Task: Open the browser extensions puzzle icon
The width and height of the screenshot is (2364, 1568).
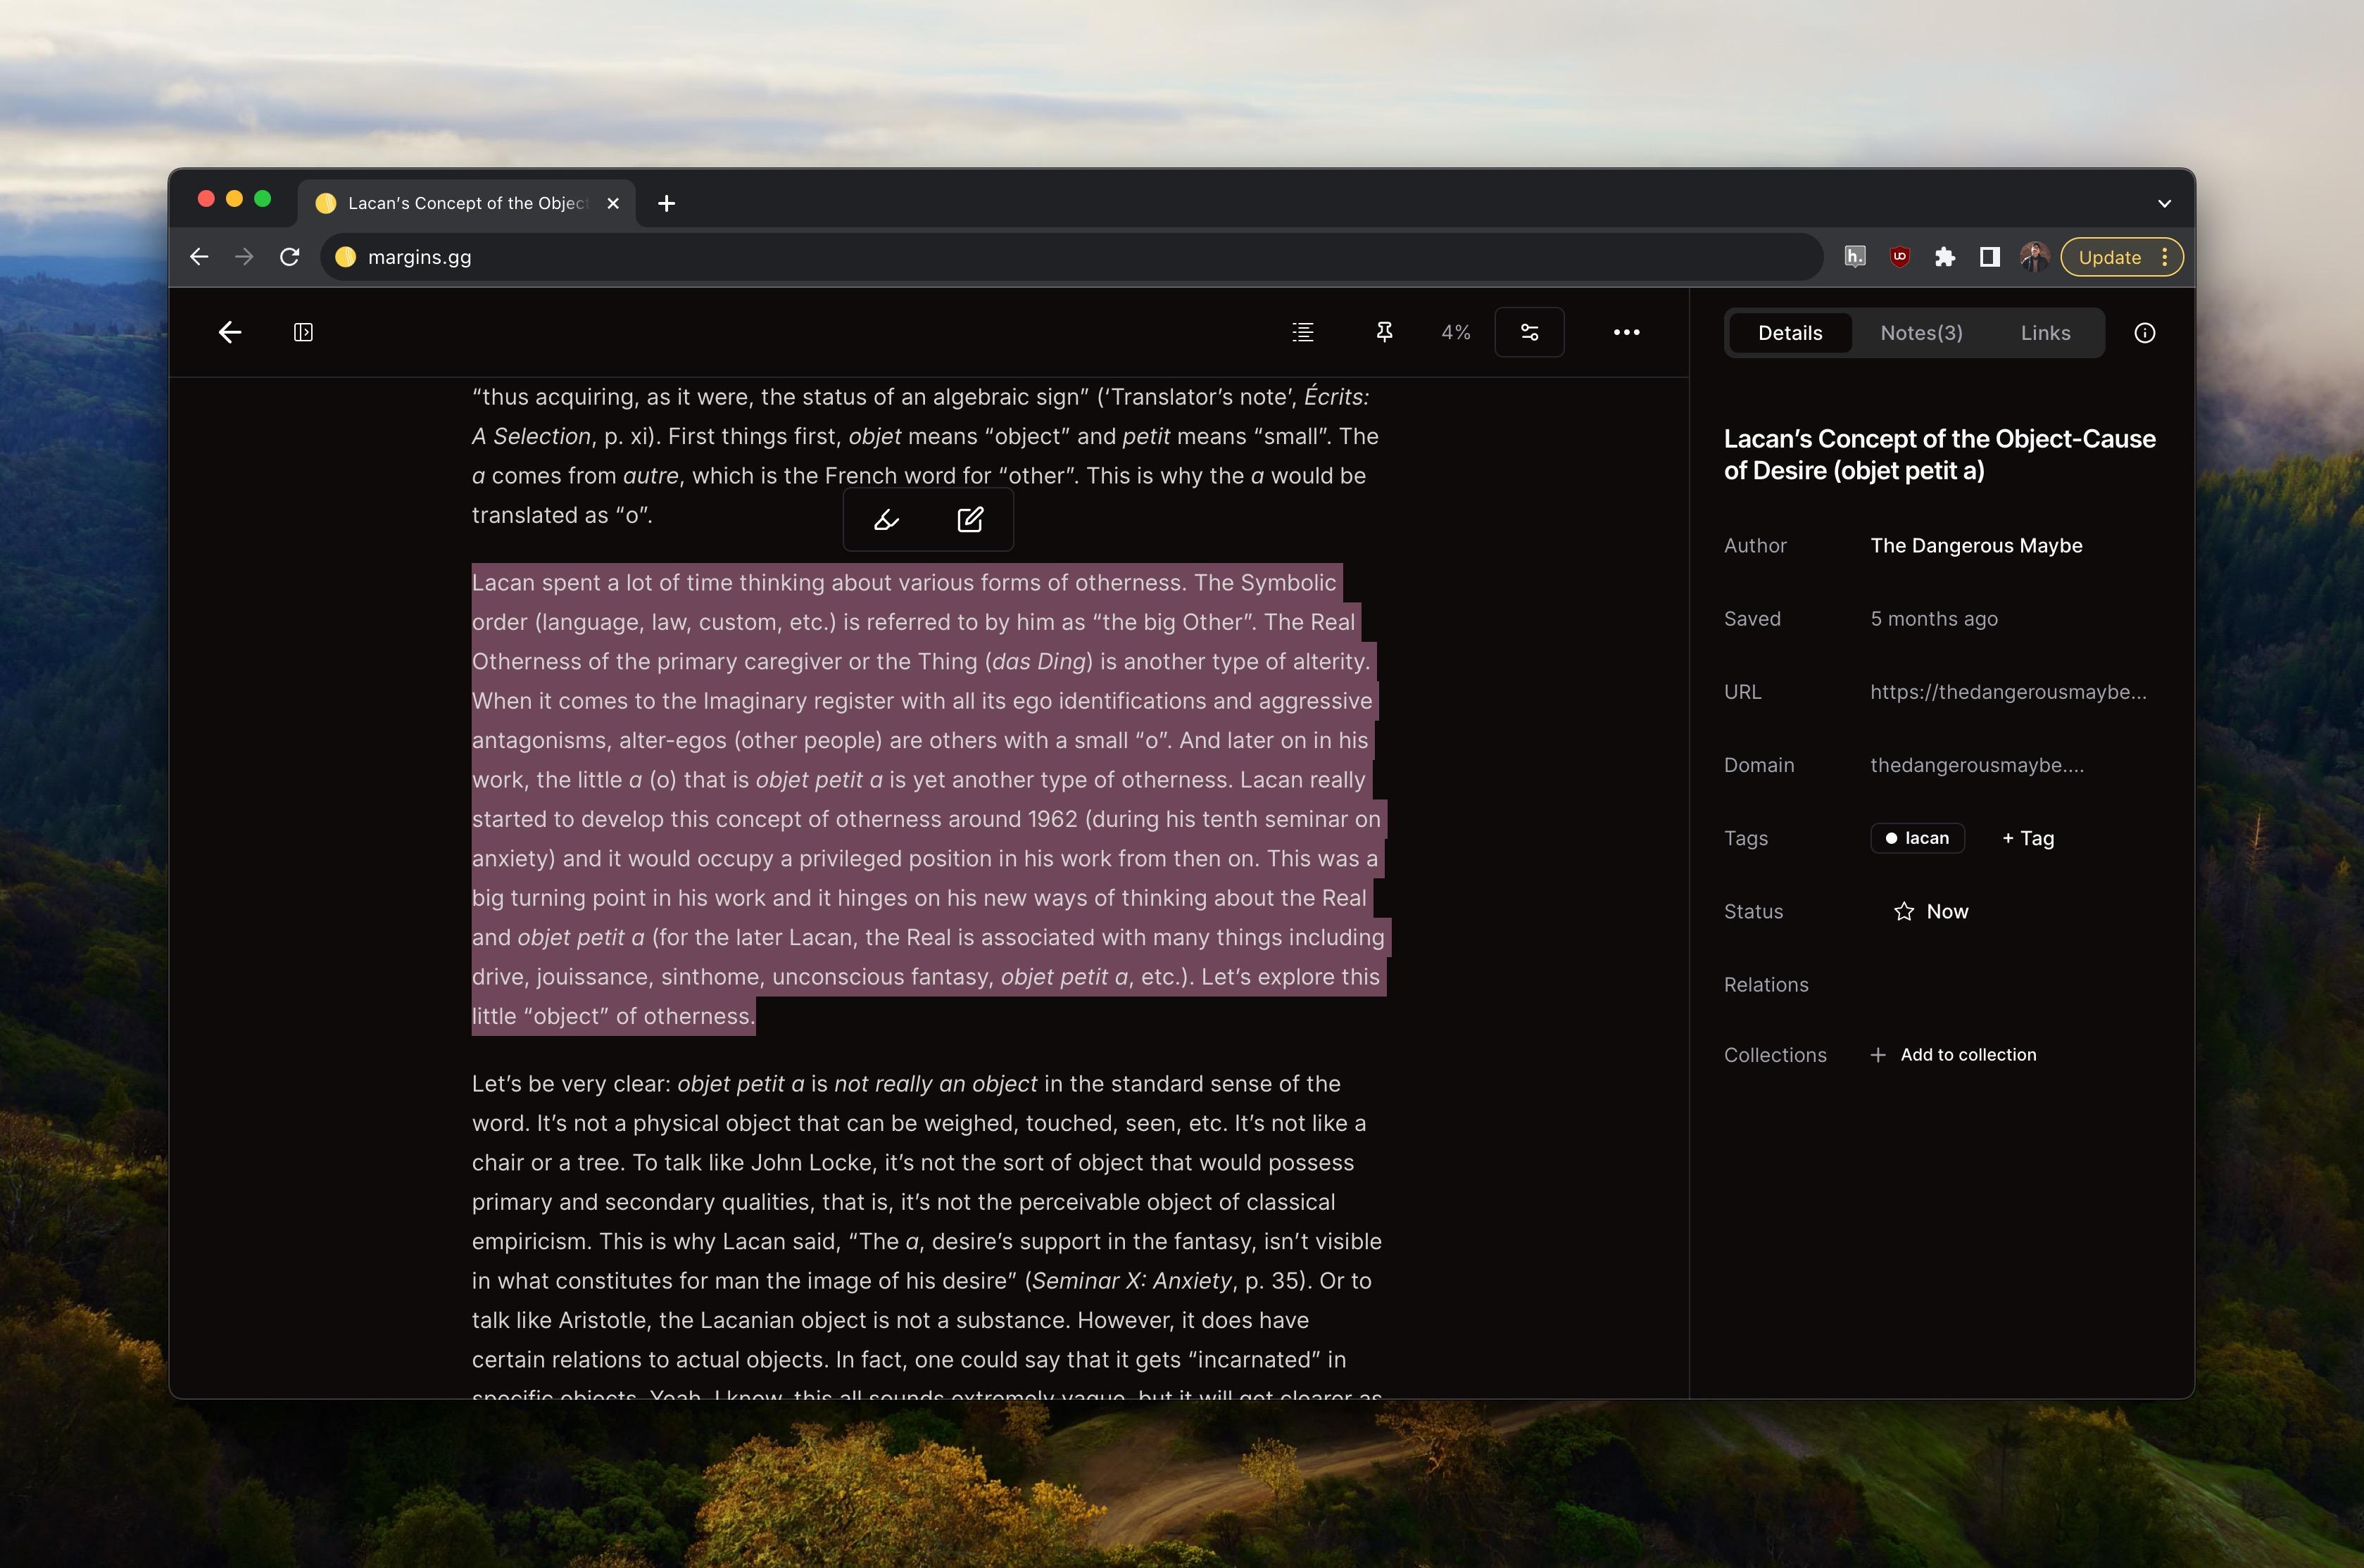Action: tap(1945, 257)
